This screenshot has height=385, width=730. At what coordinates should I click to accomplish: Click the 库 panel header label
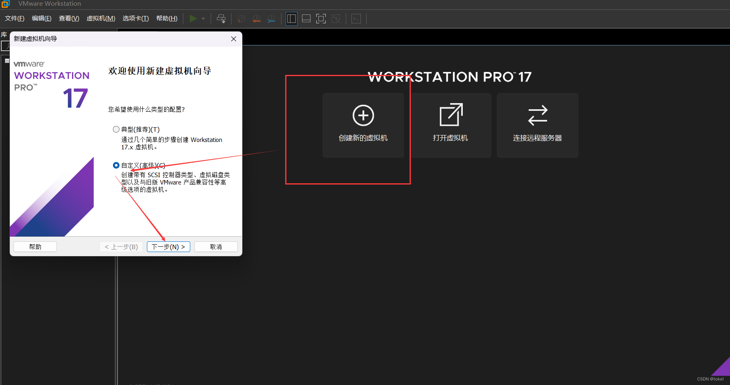tap(4, 35)
